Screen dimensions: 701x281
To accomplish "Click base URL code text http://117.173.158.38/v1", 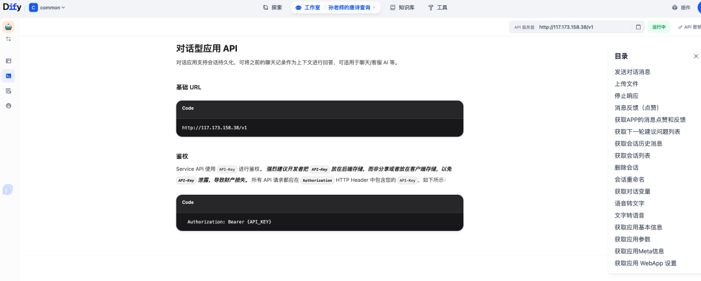I will point(214,128).
